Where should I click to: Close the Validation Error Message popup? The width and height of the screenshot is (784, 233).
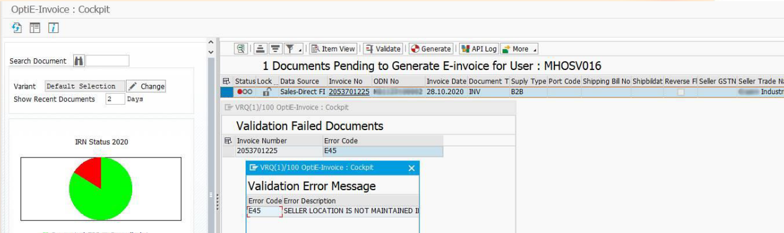pyautogui.click(x=411, y=168)
